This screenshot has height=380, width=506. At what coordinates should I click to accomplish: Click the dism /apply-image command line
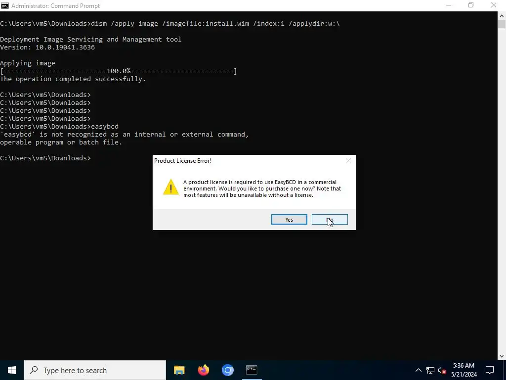pyautogui.click(x=170, y=24)
